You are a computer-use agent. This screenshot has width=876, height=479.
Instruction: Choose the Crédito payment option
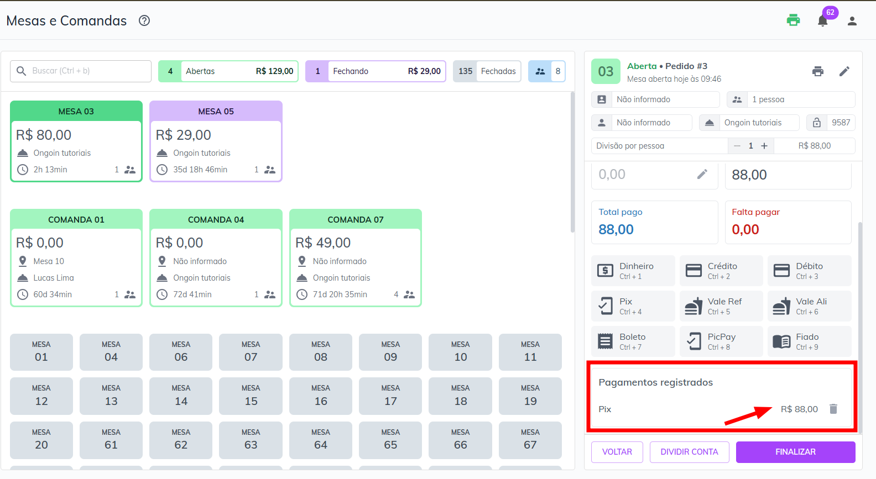click(721, 271)
